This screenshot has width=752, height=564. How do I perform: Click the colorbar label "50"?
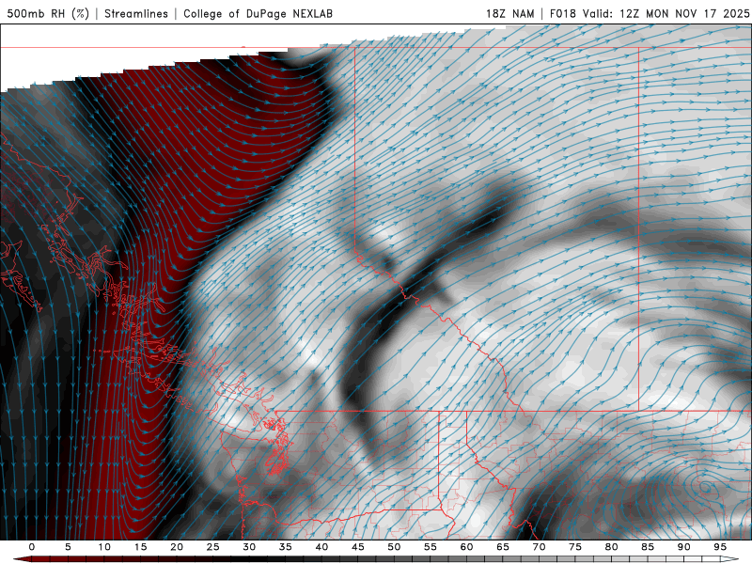pos(394,547)
